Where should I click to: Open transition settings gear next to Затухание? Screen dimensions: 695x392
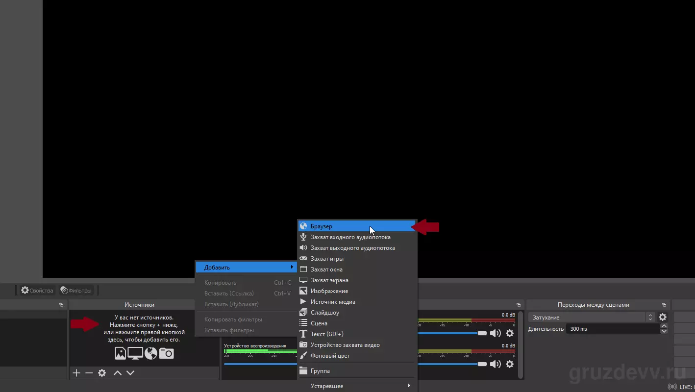663,318
